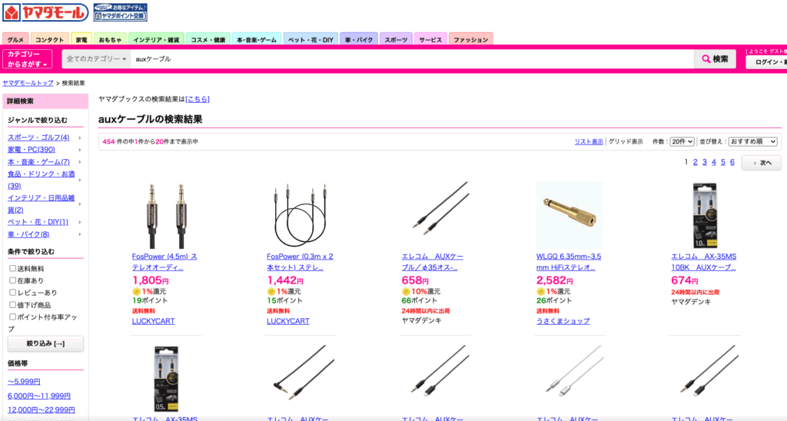The height and width of the screenshot is (421, 787).
Task: Check the 在庫あり option
Action: tap(12, 280)
